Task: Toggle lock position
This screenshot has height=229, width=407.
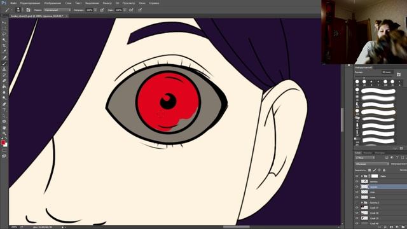Action: click(x=379, y=170)
